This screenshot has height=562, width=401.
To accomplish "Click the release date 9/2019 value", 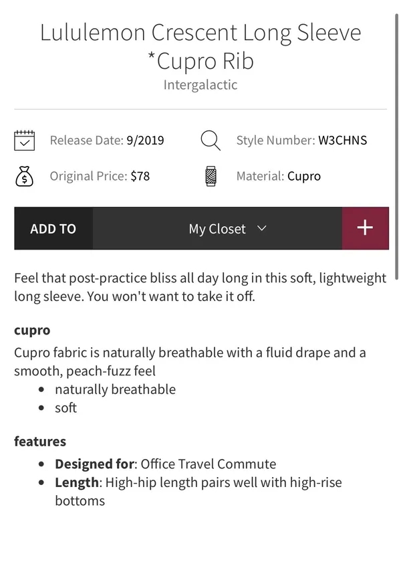I will (146, 140).
